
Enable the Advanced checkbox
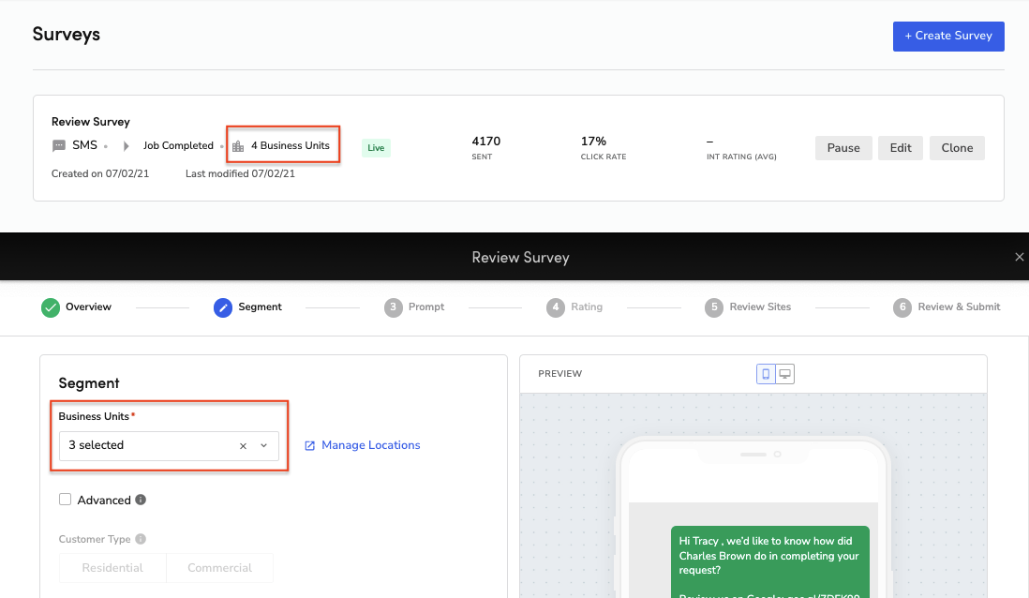(x=65, y=500)
